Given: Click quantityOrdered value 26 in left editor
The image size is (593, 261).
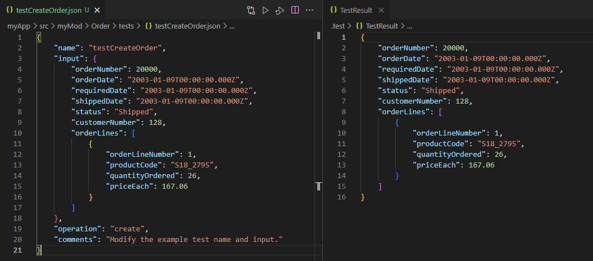Looking at the screenshot, I should click(192, 176).
